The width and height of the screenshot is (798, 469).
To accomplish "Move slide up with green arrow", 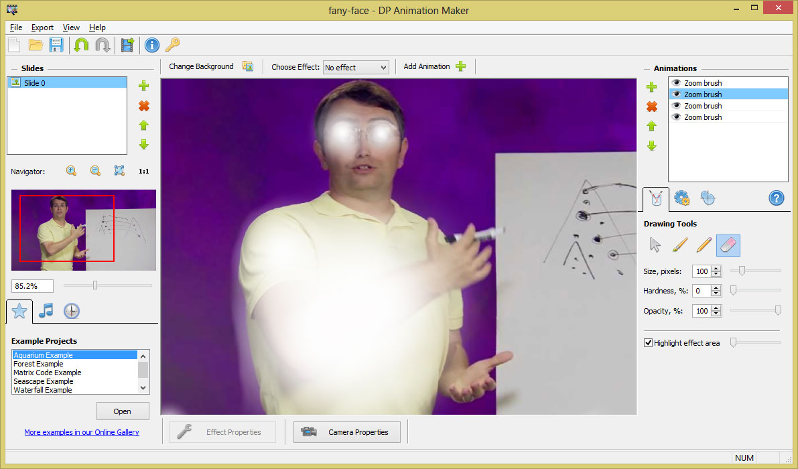I will (x=144, y=125).
